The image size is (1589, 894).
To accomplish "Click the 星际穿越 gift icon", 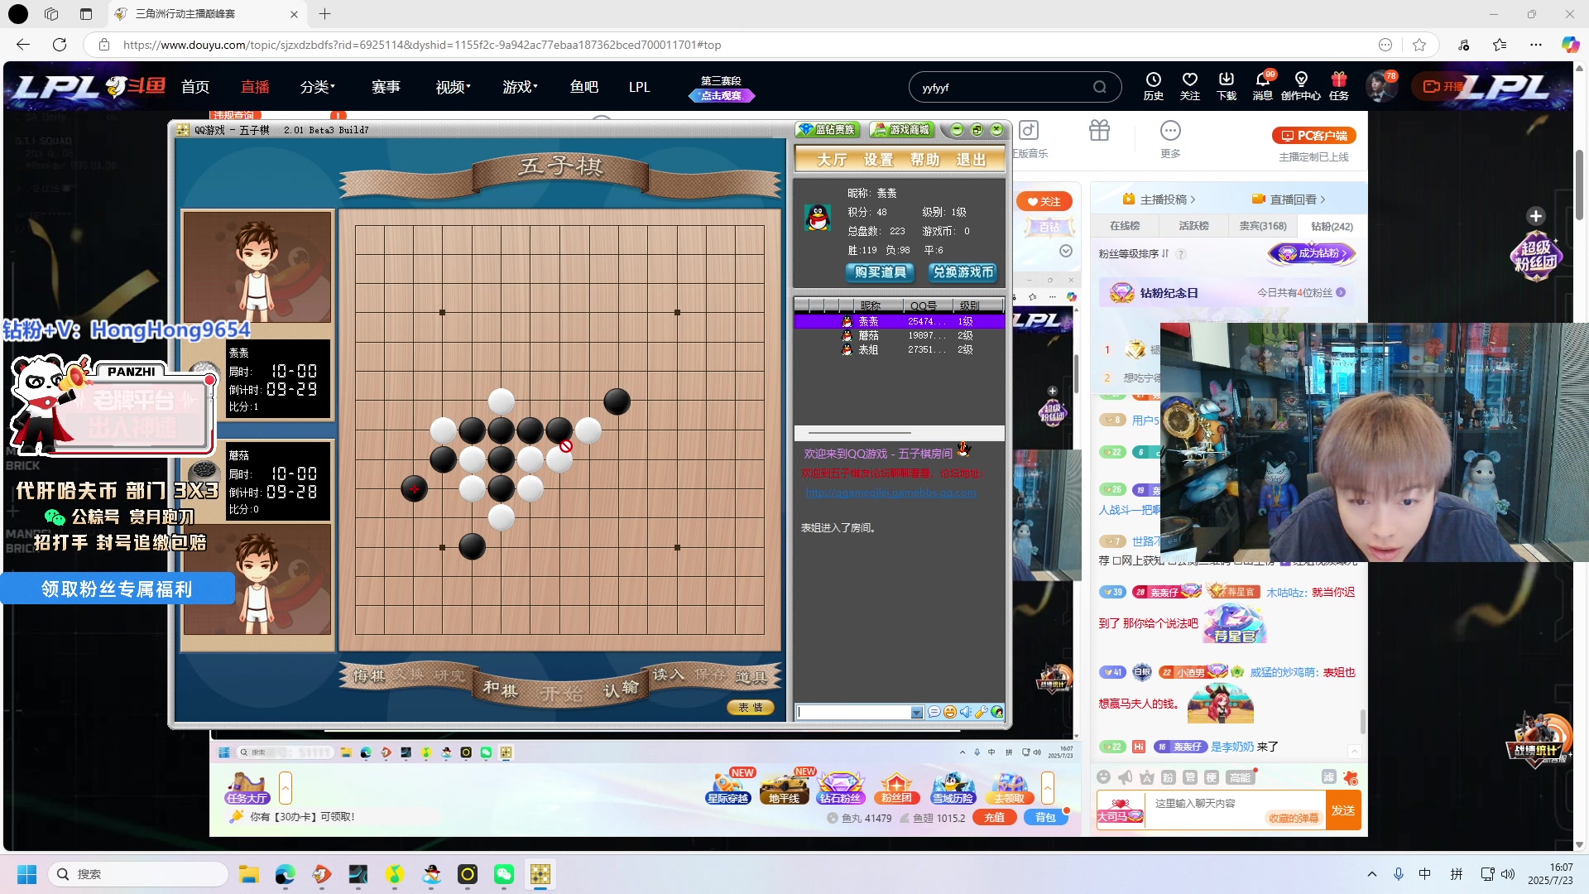I will (728, 787).
